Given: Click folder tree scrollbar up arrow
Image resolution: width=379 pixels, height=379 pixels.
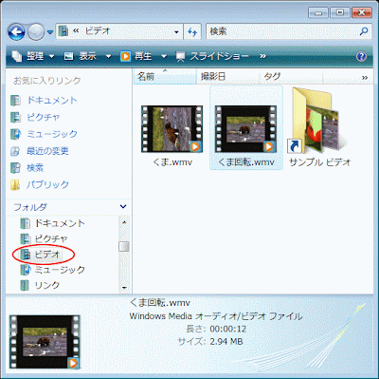Looking at the screenshot, I should tap(124, 222).
